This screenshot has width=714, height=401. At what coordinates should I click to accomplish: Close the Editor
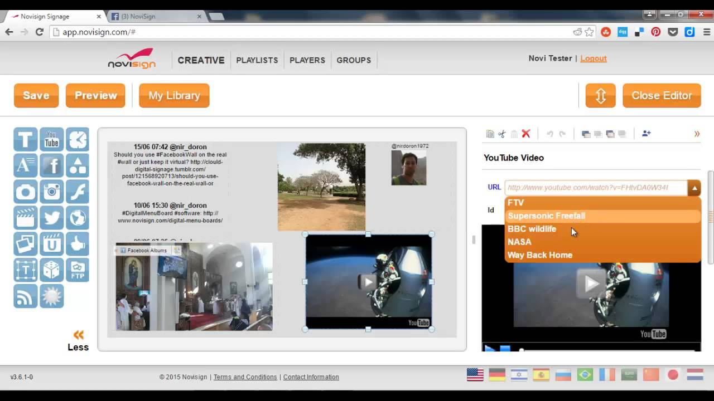tap(662, 95)
